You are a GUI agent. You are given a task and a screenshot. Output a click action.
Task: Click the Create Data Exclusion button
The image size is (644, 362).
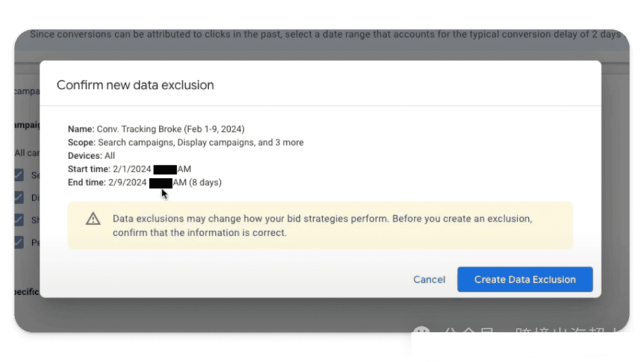525,279
